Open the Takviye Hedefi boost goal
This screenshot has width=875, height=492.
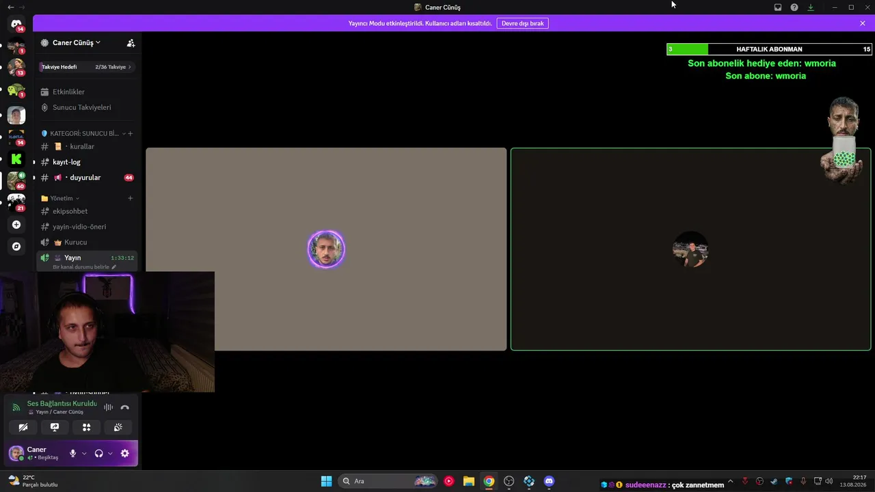click(x=87, y=67)
